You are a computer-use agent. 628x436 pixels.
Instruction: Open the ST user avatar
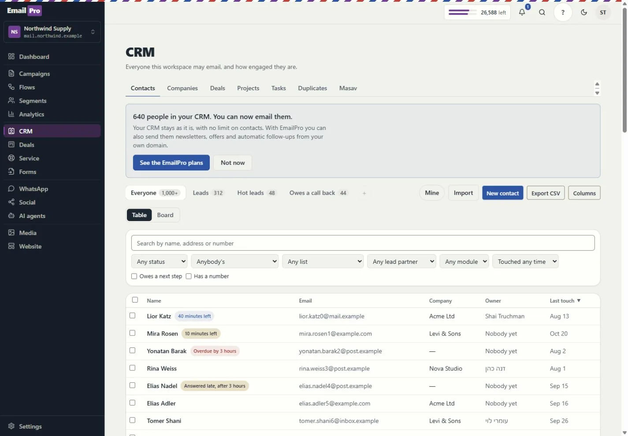pos(603,12)
